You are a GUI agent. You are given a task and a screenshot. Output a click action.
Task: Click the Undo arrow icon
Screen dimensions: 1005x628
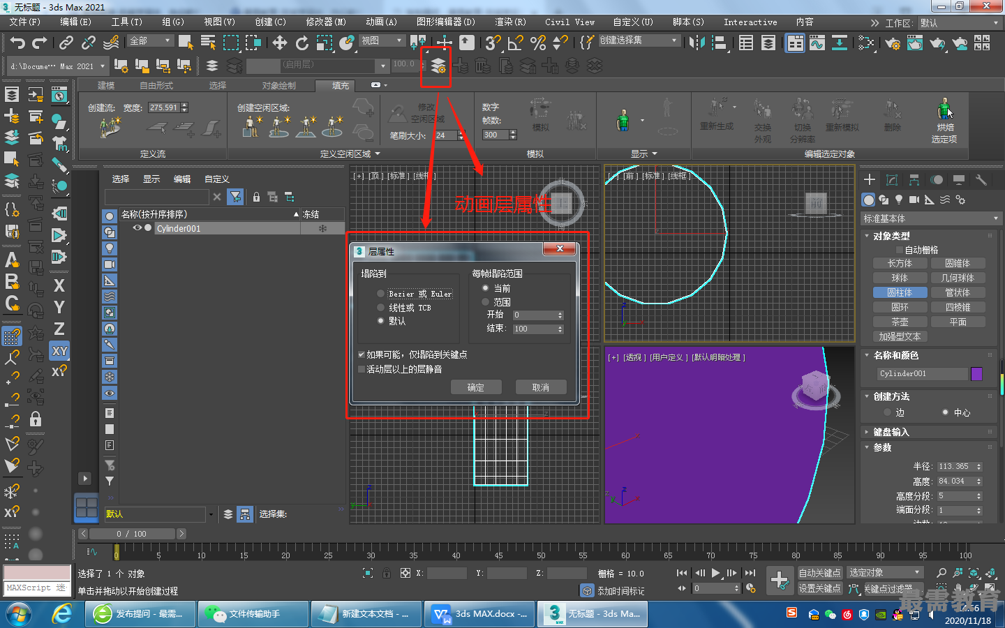[x=17, y=43]
